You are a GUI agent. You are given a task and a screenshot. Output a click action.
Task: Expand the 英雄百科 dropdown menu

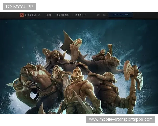(79, 15)
